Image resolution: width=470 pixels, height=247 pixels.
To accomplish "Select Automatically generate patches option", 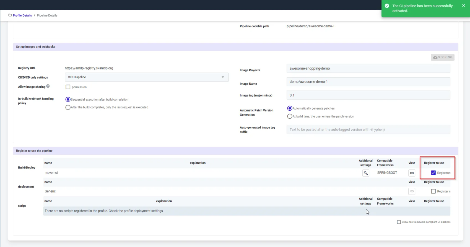I will [x=290, y=108].
